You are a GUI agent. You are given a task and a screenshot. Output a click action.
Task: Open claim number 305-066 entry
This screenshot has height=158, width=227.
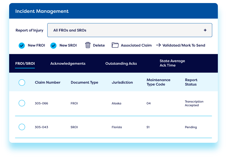tap(41, 103)
